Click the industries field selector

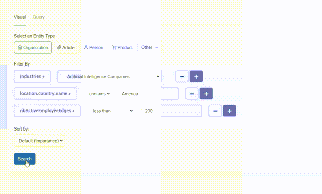click(32, 76)
